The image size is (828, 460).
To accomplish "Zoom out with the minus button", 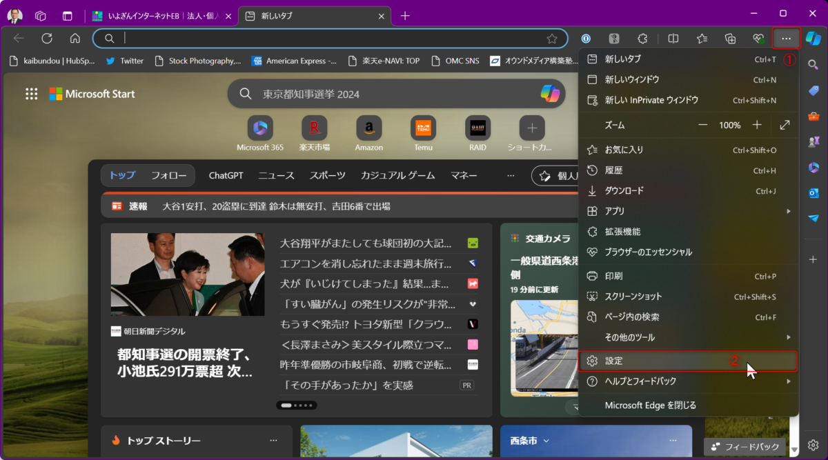I will (x=703, y=125).
